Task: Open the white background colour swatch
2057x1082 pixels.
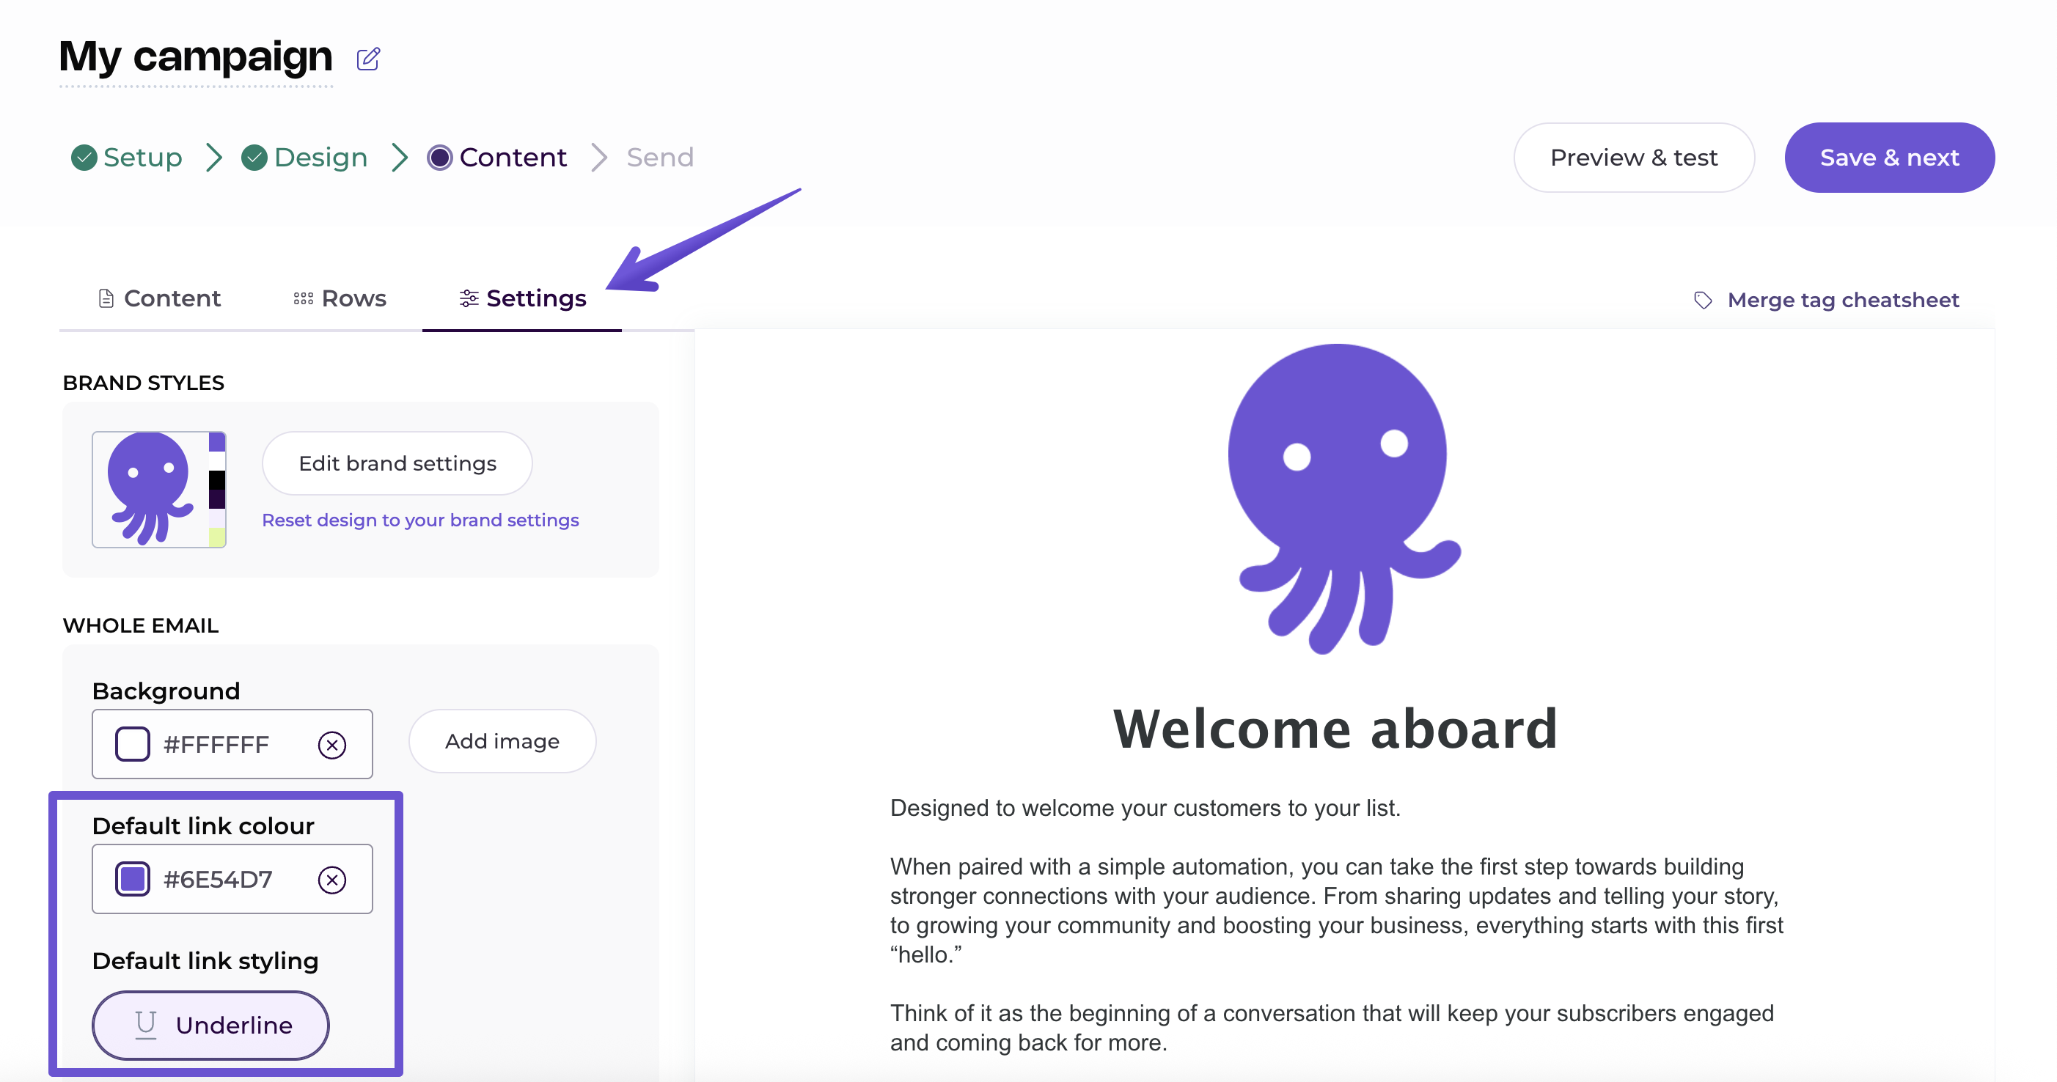Action: pyautogui.click(x=133, y=744)
